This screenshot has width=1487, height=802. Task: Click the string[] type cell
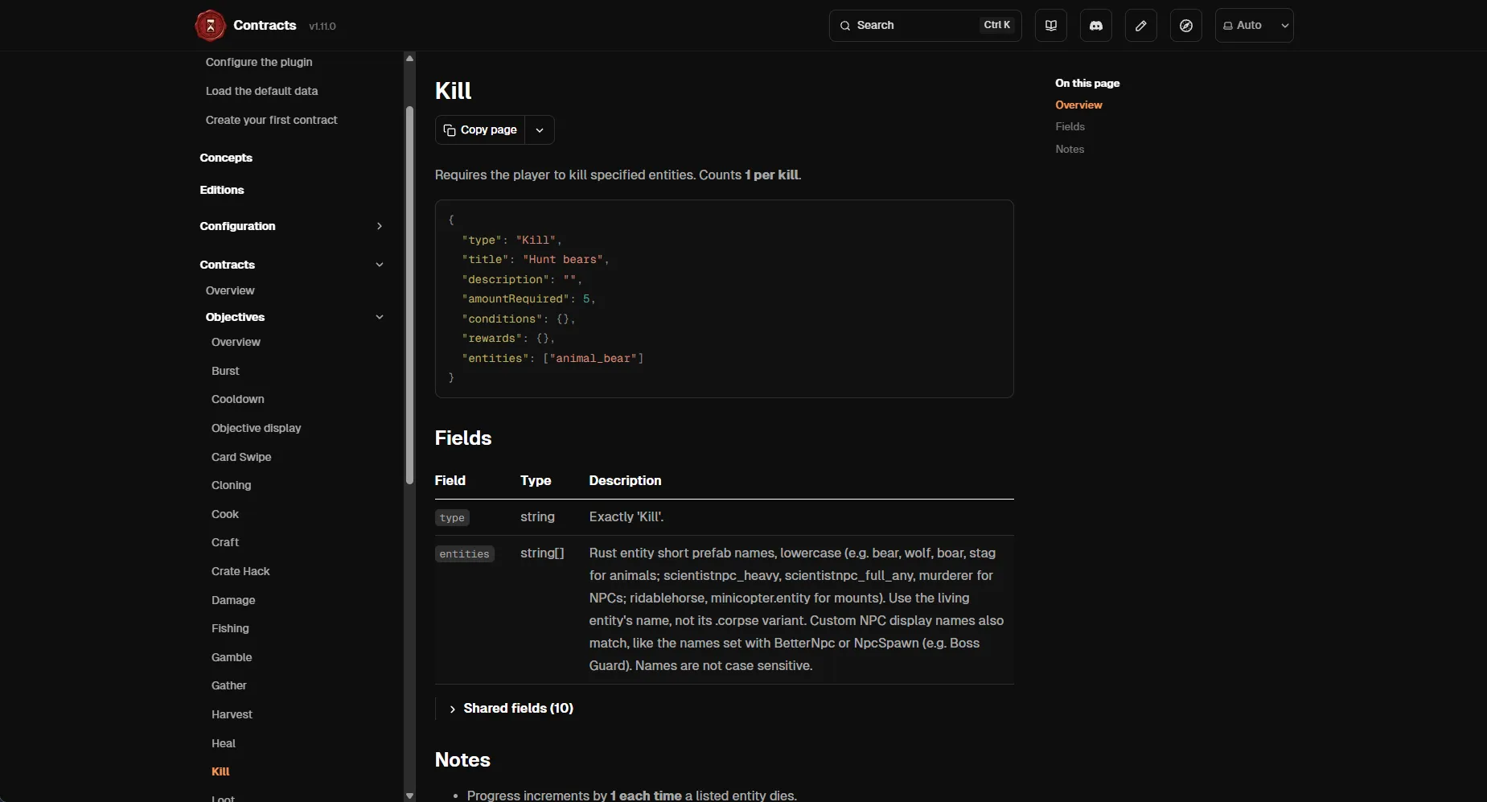[542, 553]
